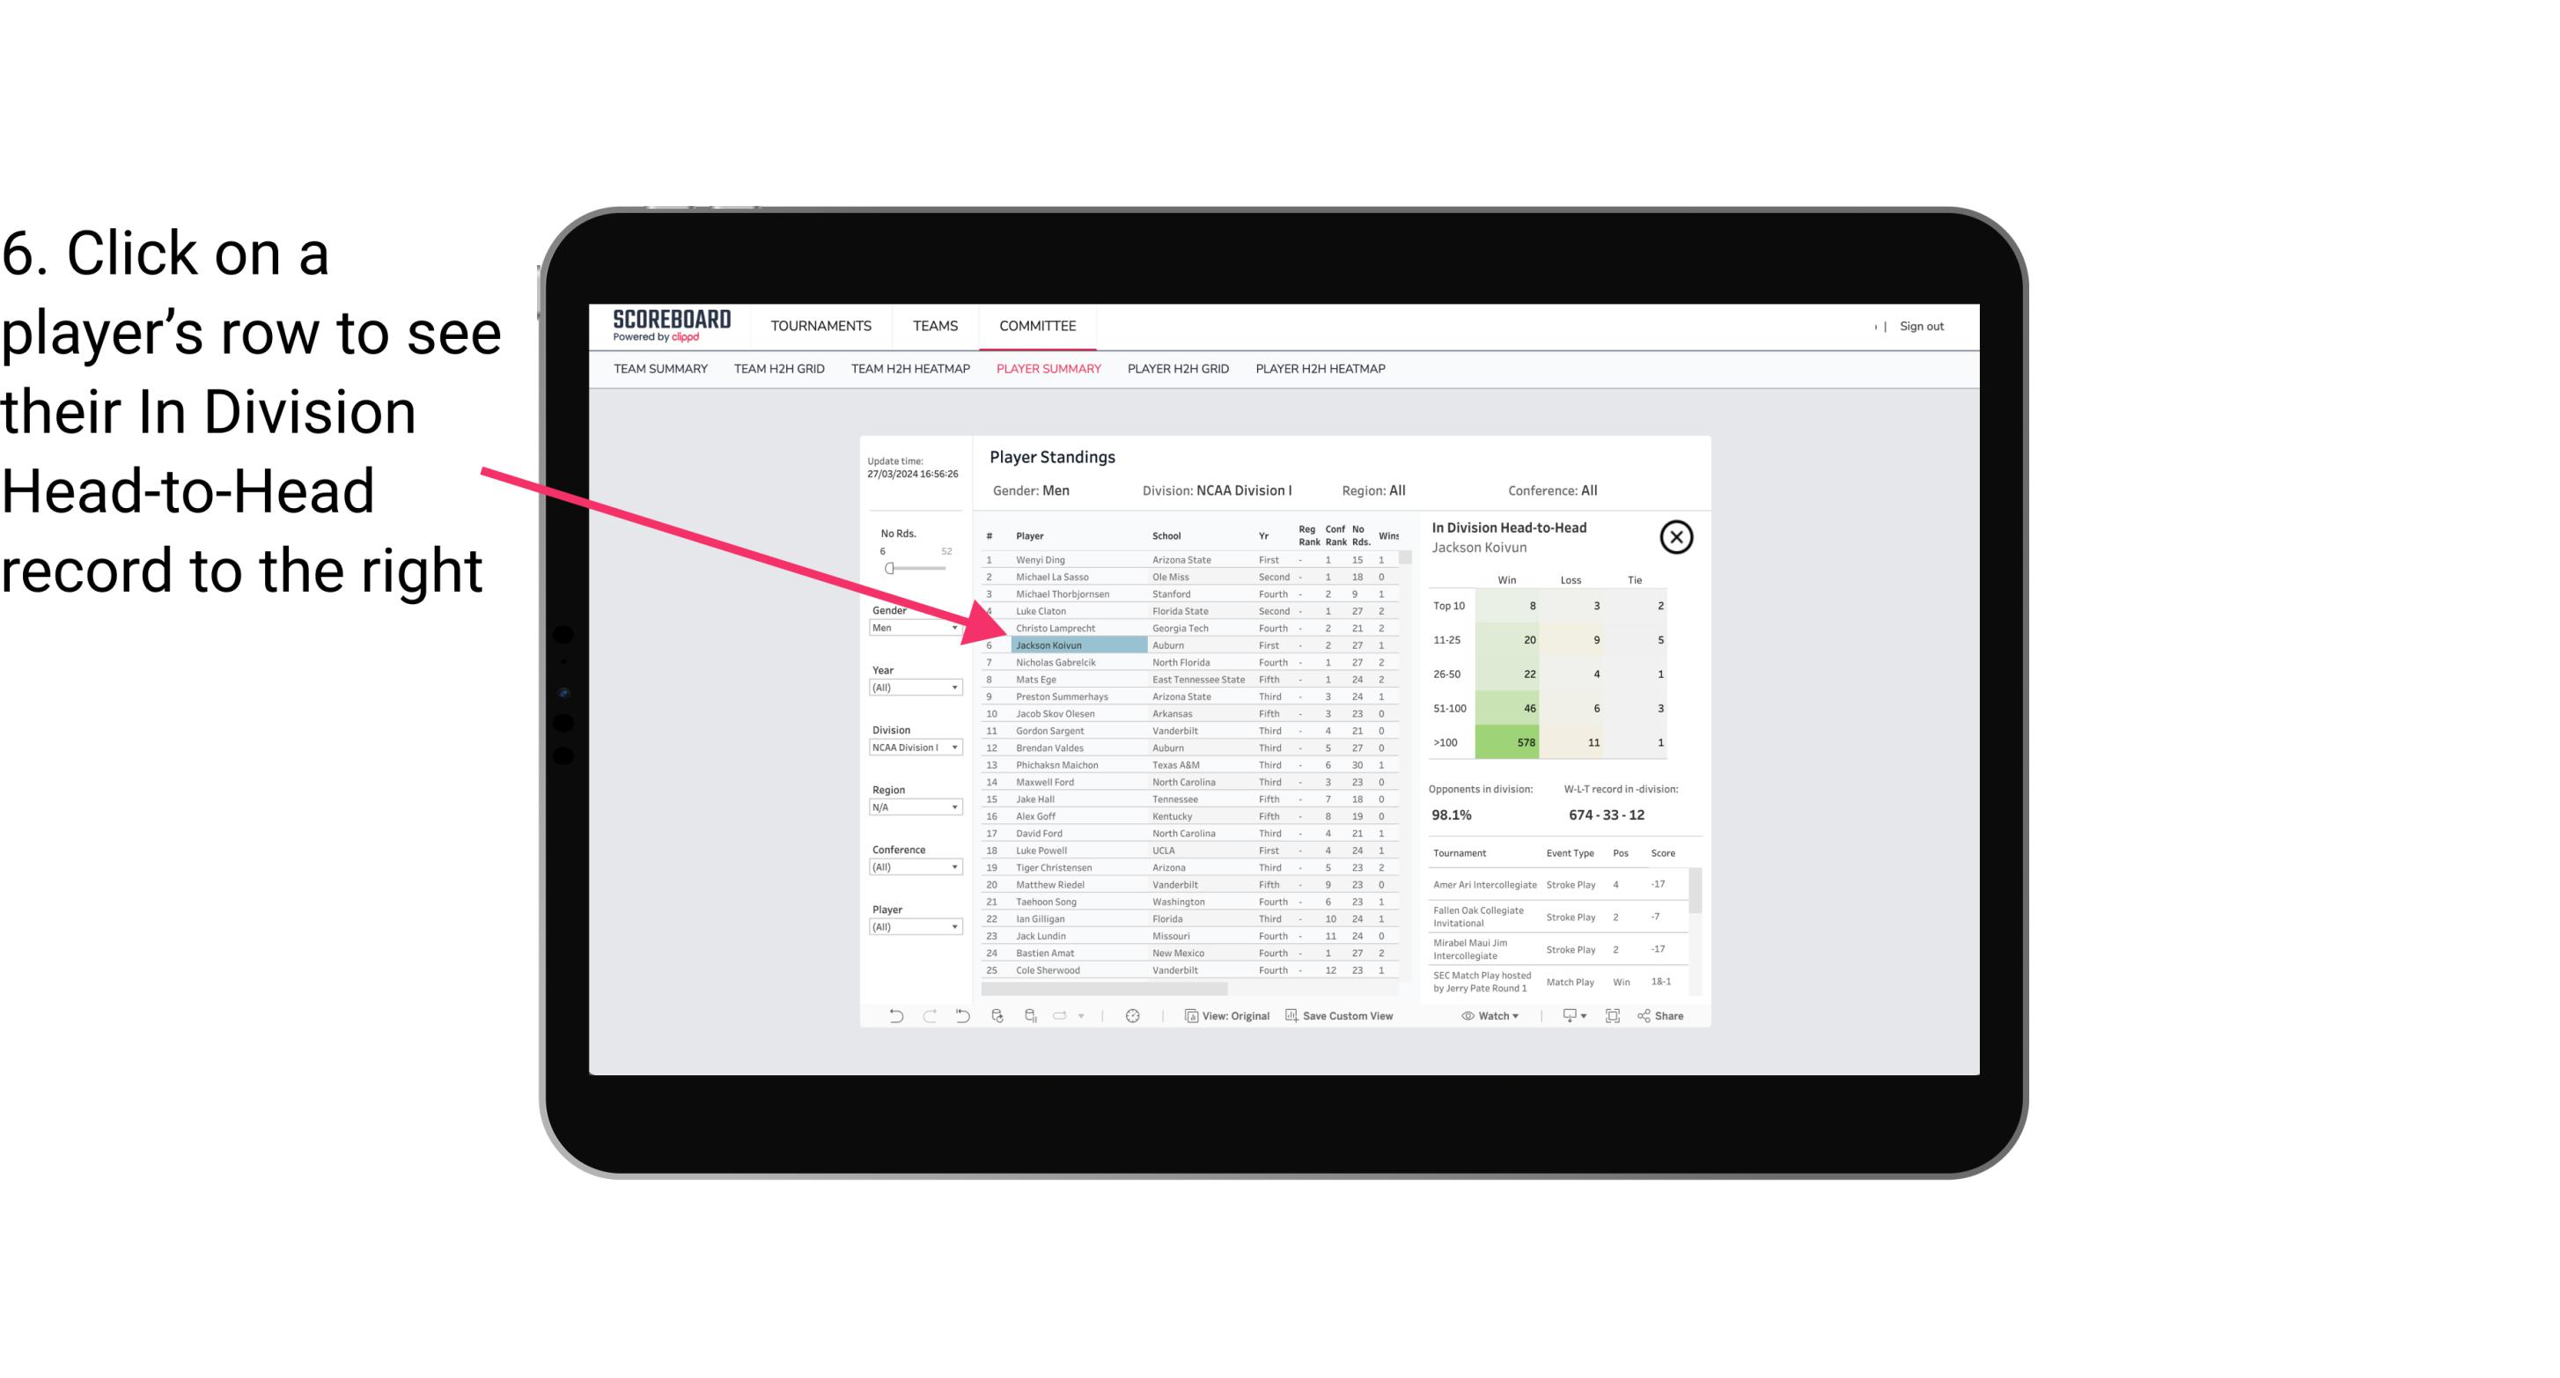The height and width of the screenshot is (1378, 2560).
Task: Open the TOURNAMENTS menu item
Action: click(823, 326)
